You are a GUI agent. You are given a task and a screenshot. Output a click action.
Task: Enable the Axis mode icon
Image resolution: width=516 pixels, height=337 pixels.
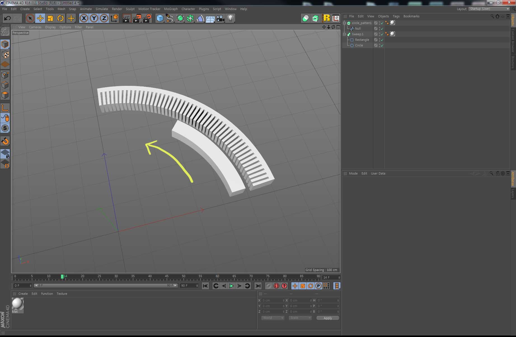click(x=5, y=108)
